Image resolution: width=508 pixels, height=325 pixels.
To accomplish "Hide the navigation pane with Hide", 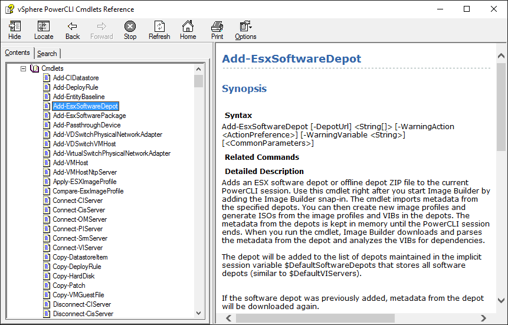I will 15,30.
